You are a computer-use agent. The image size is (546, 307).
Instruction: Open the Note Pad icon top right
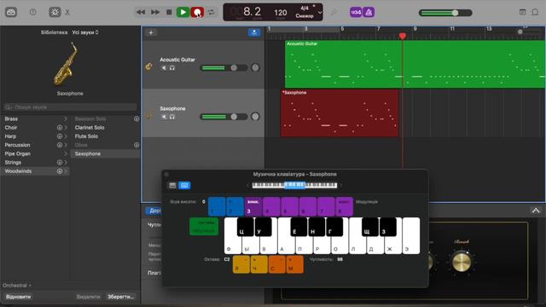pyautogui.click(x=522, y=12)
